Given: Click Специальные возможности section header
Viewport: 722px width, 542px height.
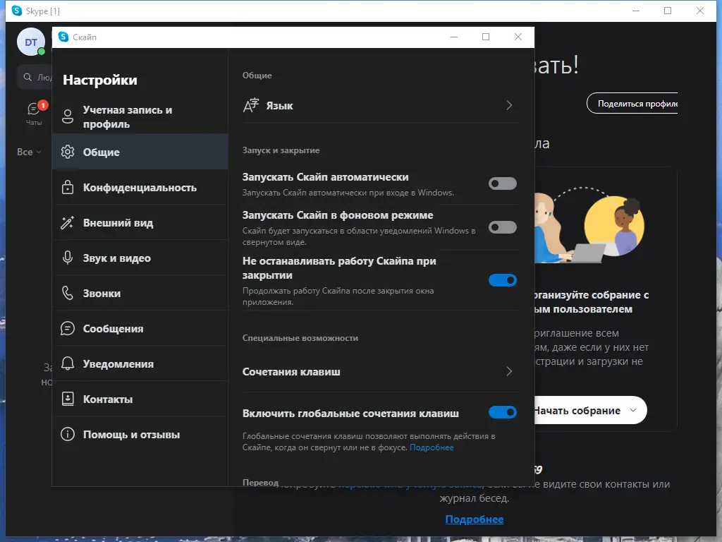Looking at the screenshot, I should [x=300, y=338].
